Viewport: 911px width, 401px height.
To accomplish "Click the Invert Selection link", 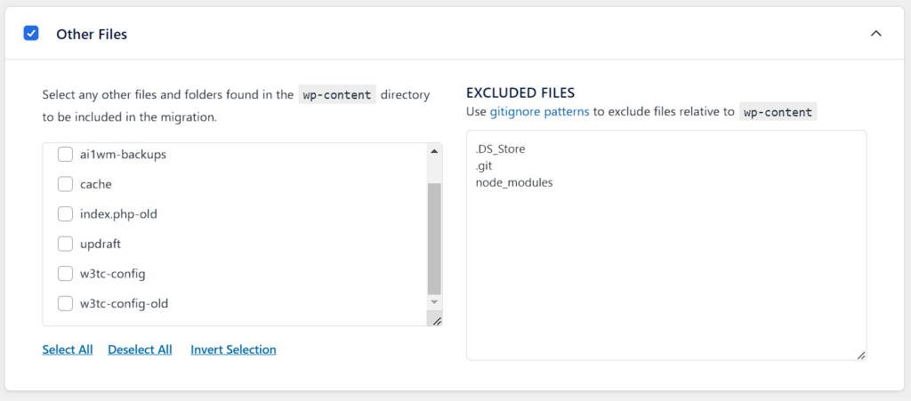I will 233,350.
